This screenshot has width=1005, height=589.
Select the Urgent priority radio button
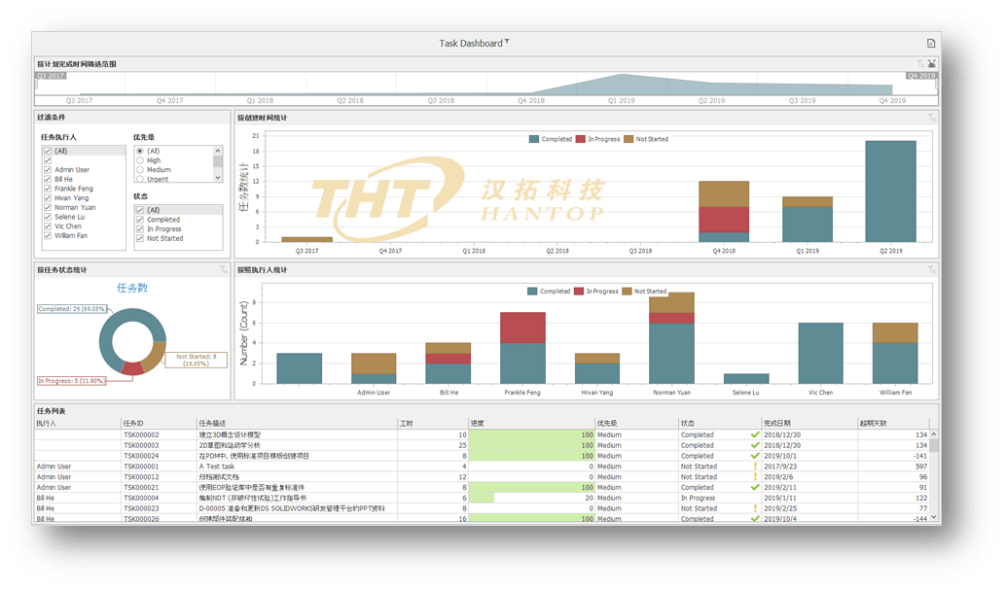[140, 179]
